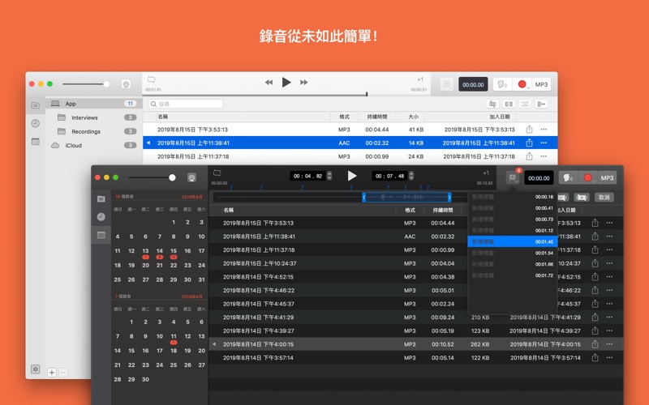Share the 上午11:37:18 recording in the light window
This screenshot has height=405, width=649.
pyautogui.click(x=530, y=156)
